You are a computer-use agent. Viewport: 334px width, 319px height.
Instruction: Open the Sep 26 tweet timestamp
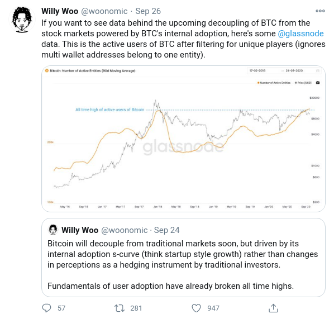pos(148,11)
